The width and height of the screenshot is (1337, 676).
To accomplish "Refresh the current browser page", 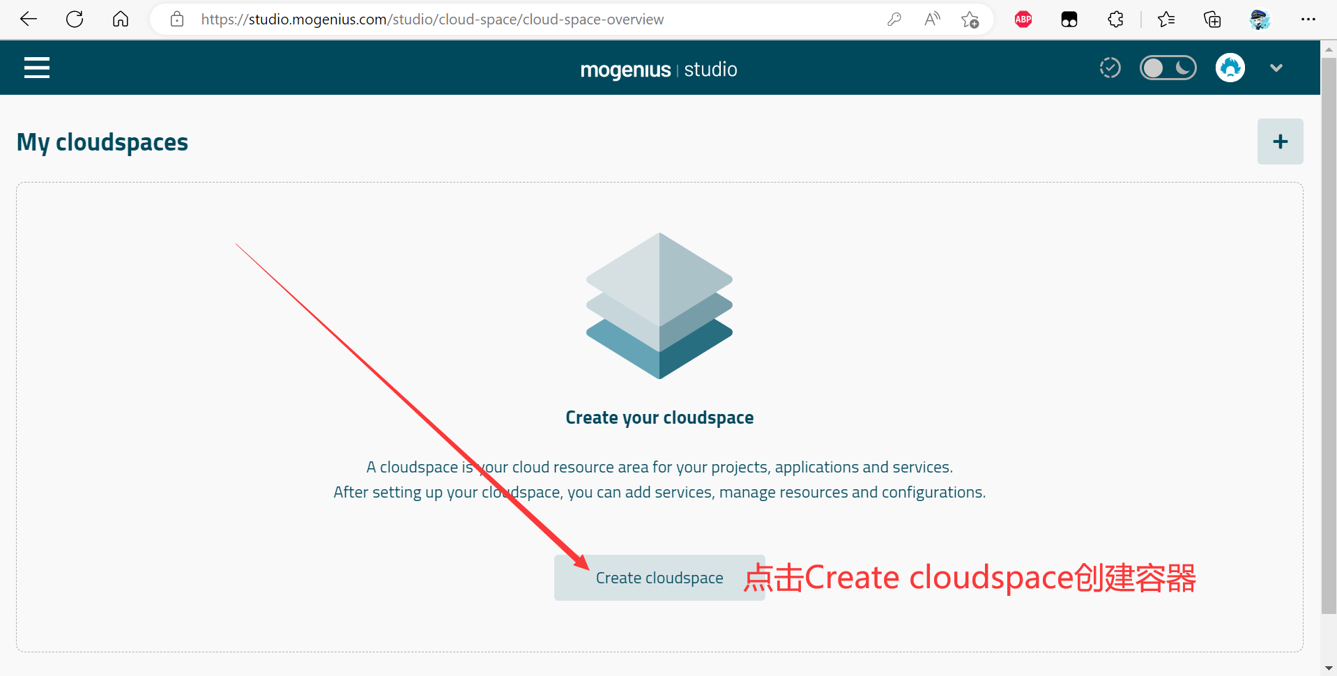I will (75, 20).
